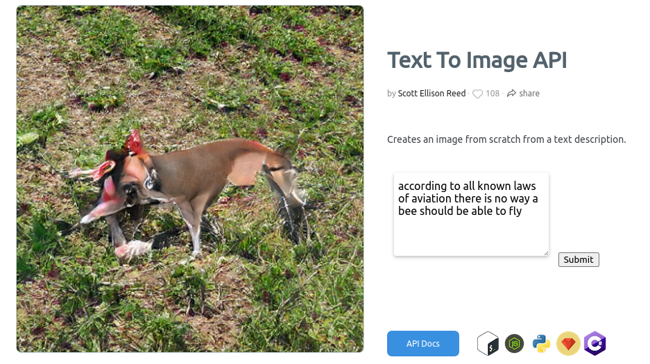Visit Scott Ellison Reed's profile link
This screenshot has height=364, width=650.
(x=431, y=94)
